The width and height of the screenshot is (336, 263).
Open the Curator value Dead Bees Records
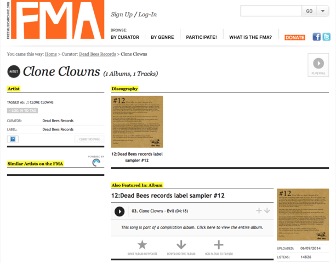pos(58,121)
